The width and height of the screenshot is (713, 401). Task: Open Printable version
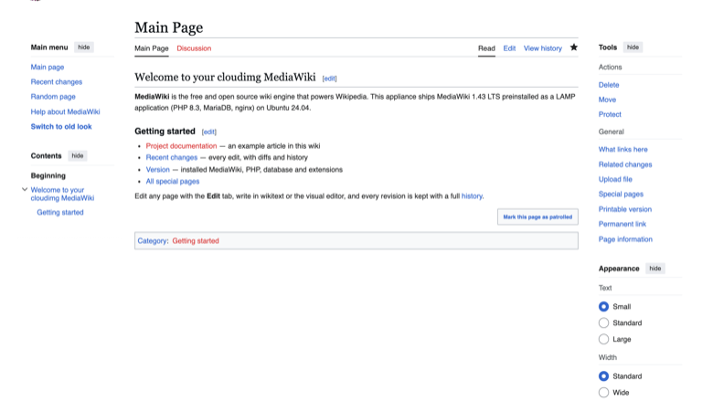click(625, 209)
